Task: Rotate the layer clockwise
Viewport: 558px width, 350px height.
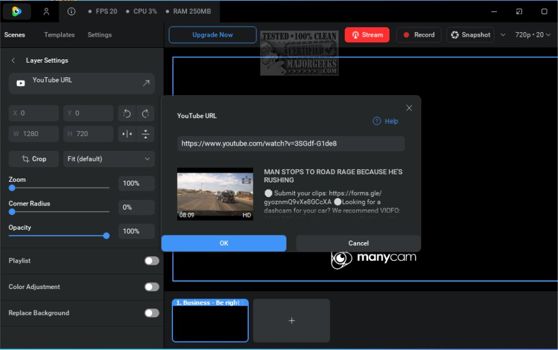Action: 145,113
